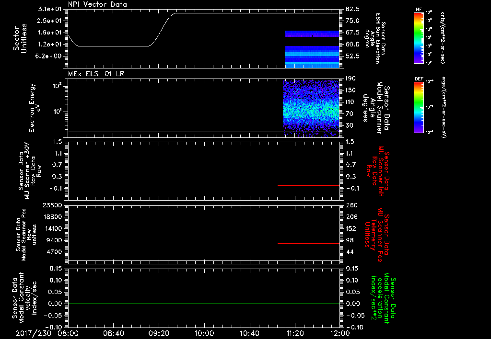Click the 11:20 time tick label
This screenshot has width=491, height=339.
pos(295,333)
